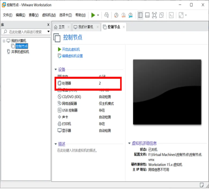Viewport: 209px width, 189px height.
Task: Toggle the thumbnail bar view icon
Action: tap(147, 15)
